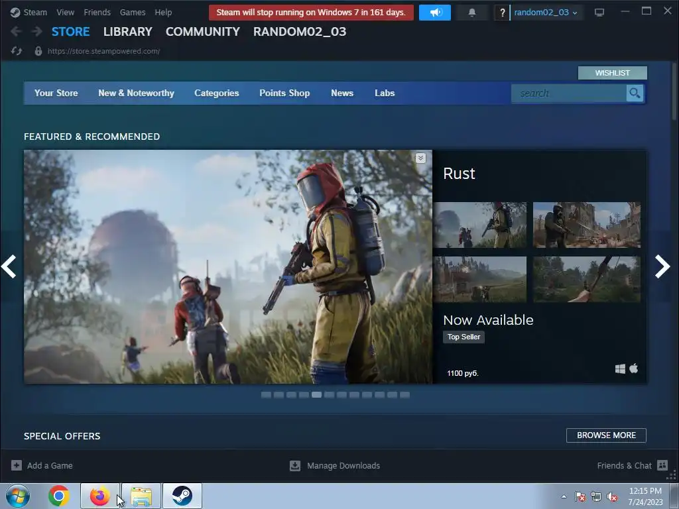Screen dimensions: 679x509
Task: Open the announcements megaphone button
Action: [x=435, y=13]
